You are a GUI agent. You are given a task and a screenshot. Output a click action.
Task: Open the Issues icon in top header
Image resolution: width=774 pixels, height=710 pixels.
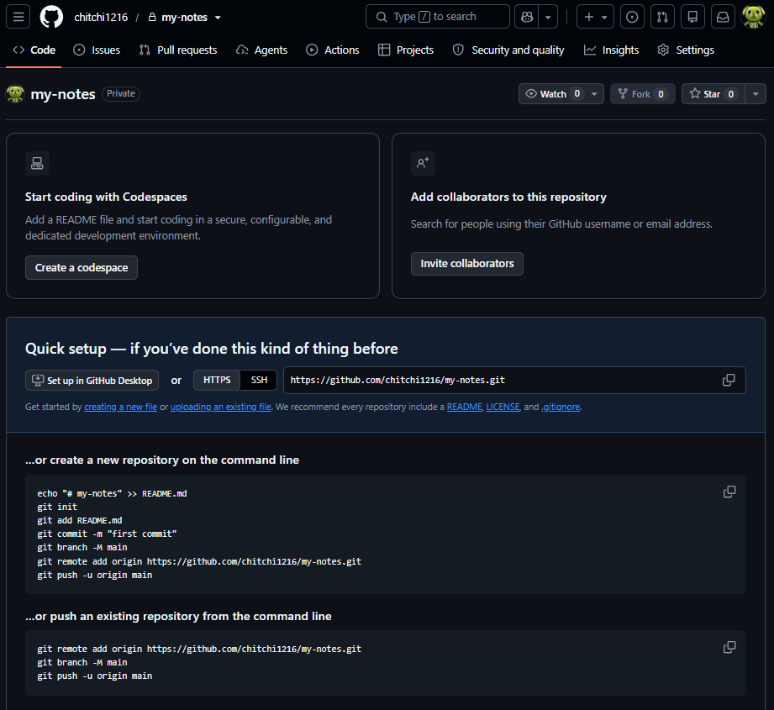(632, 17)
